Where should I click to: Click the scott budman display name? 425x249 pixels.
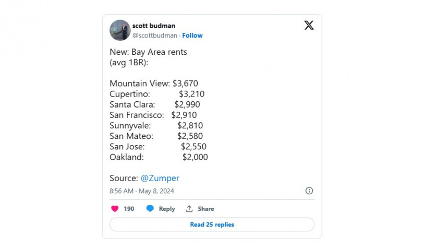coord(153,26)
